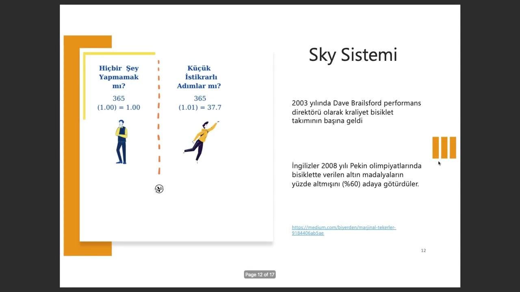Click the "Page 12 of 17" indicator
The width and height of the screenshot is (520, 292).
tap(260, 275)
